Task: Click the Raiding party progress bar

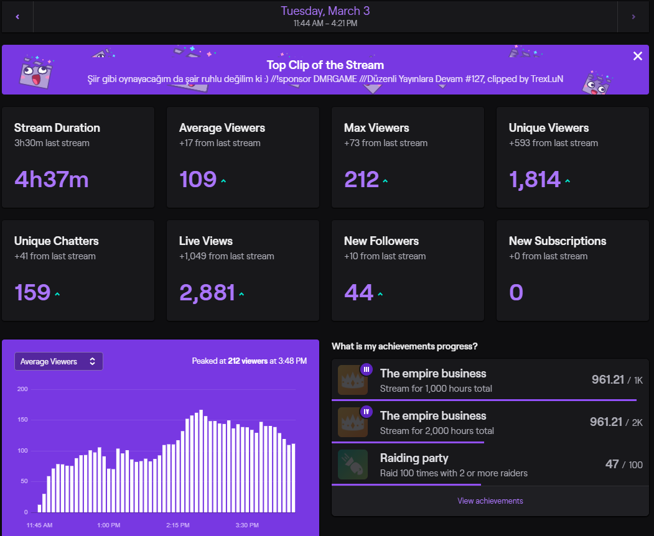Action: click(x=406, y=485)
